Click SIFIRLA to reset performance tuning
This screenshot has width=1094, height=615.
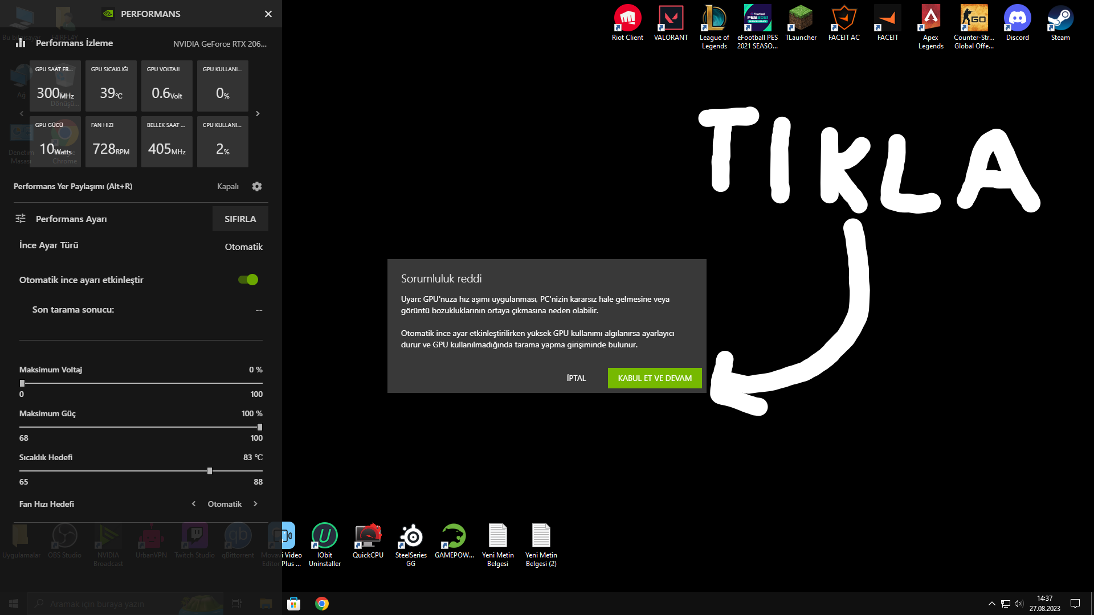click(240, 219)
